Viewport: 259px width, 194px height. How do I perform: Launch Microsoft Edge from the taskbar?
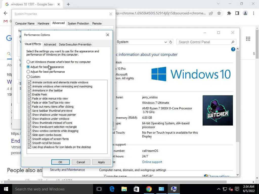click(112, 189)
